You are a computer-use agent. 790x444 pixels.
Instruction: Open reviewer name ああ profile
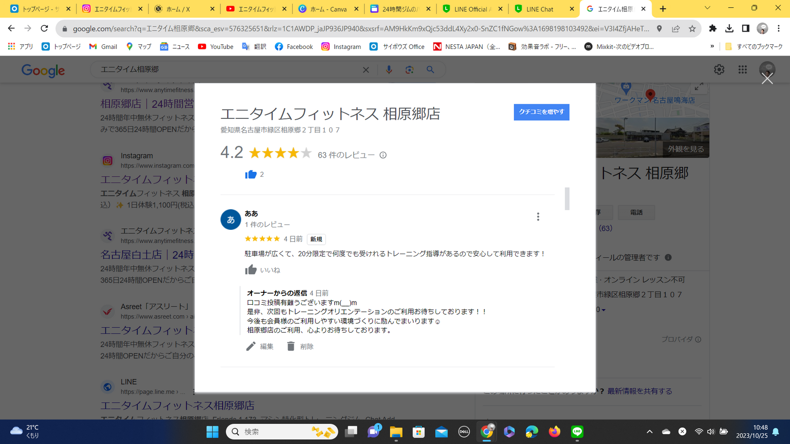point(251,213)
